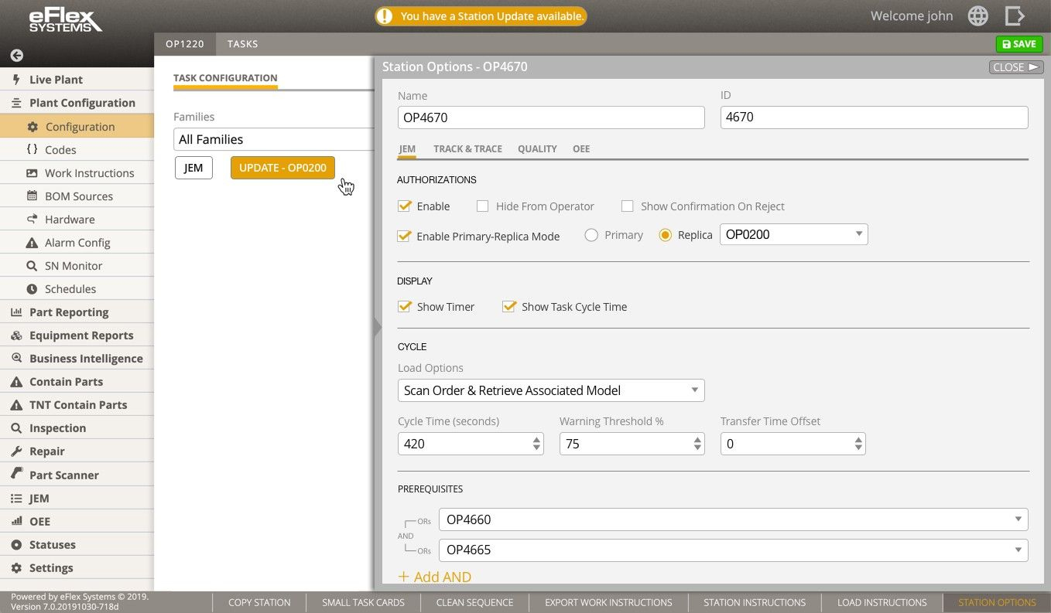This screenshot has height=613, width=1051.
Task: Click the Work Instructions image icon
Action: pyautogui.click(x=32, y=173)
